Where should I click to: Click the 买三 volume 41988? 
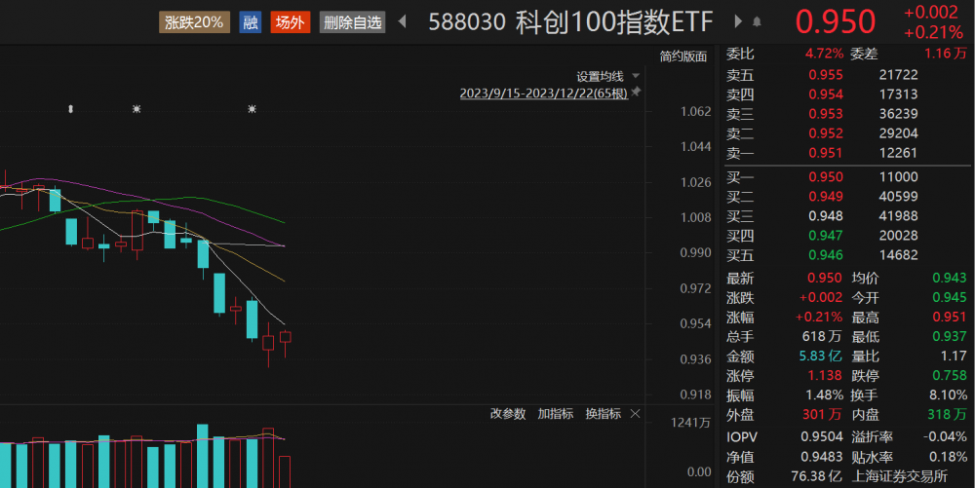898,216
